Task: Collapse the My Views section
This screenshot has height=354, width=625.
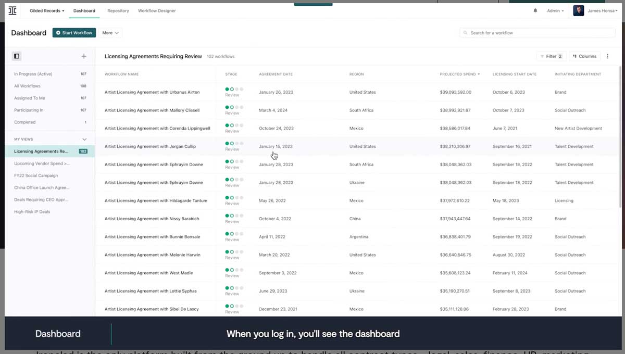Action: click(83, 139)
